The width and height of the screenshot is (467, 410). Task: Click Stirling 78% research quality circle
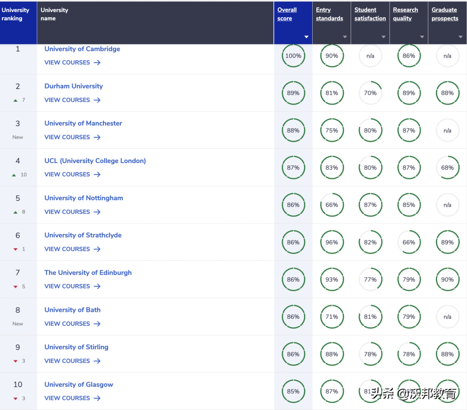click(409, 354)
